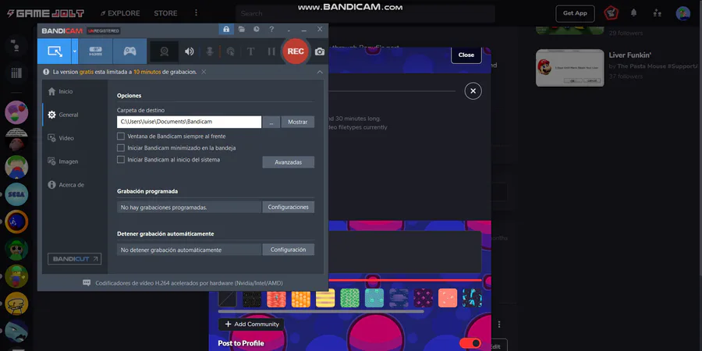Viewport: 702px width, 351px height.
Task: Open the output folder icon
Action: (x=242, y=29)
